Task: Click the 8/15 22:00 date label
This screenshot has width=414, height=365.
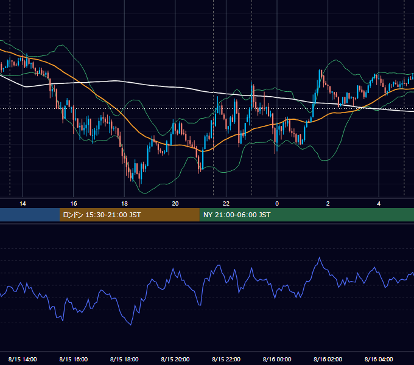Action: coord(226,359)
